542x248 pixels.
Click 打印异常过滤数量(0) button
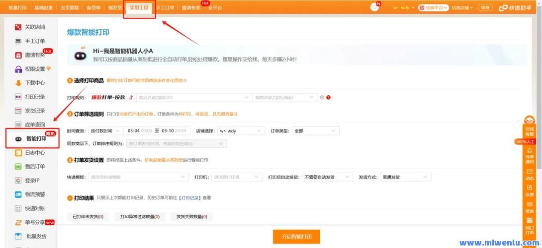point(140,217)
